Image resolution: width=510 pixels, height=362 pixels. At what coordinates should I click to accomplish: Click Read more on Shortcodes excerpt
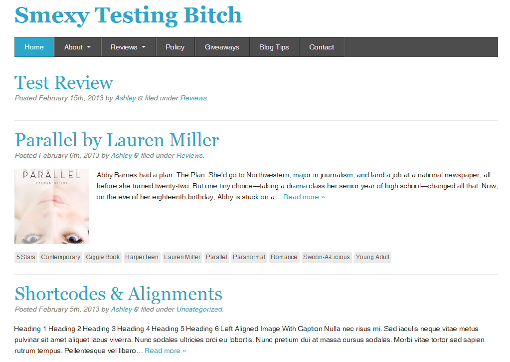tap(166, 351)
